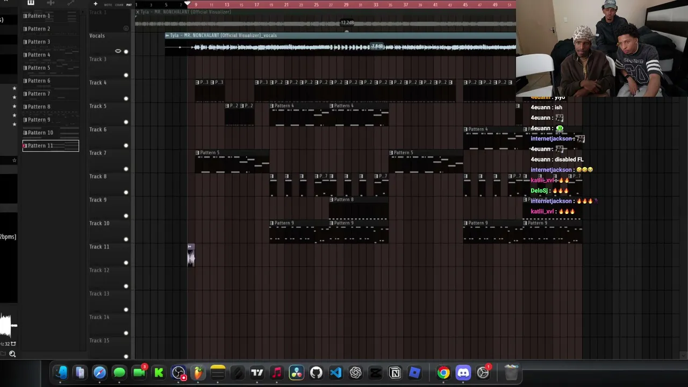
Task: Click the Track 12 header label
Action: 99,270
